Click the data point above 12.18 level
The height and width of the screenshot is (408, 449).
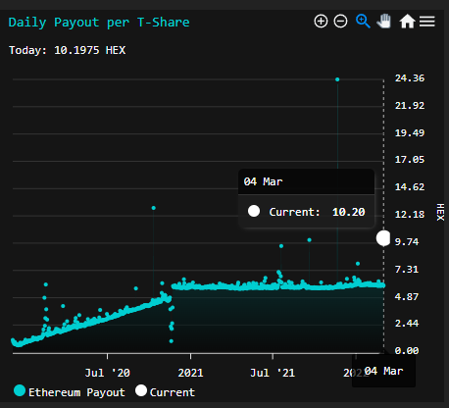pyautogui.click(x=154, y=208)
